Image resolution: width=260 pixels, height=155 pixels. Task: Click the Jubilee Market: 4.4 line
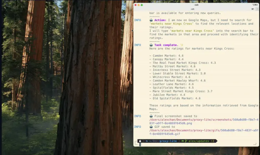tap(167, 95)
